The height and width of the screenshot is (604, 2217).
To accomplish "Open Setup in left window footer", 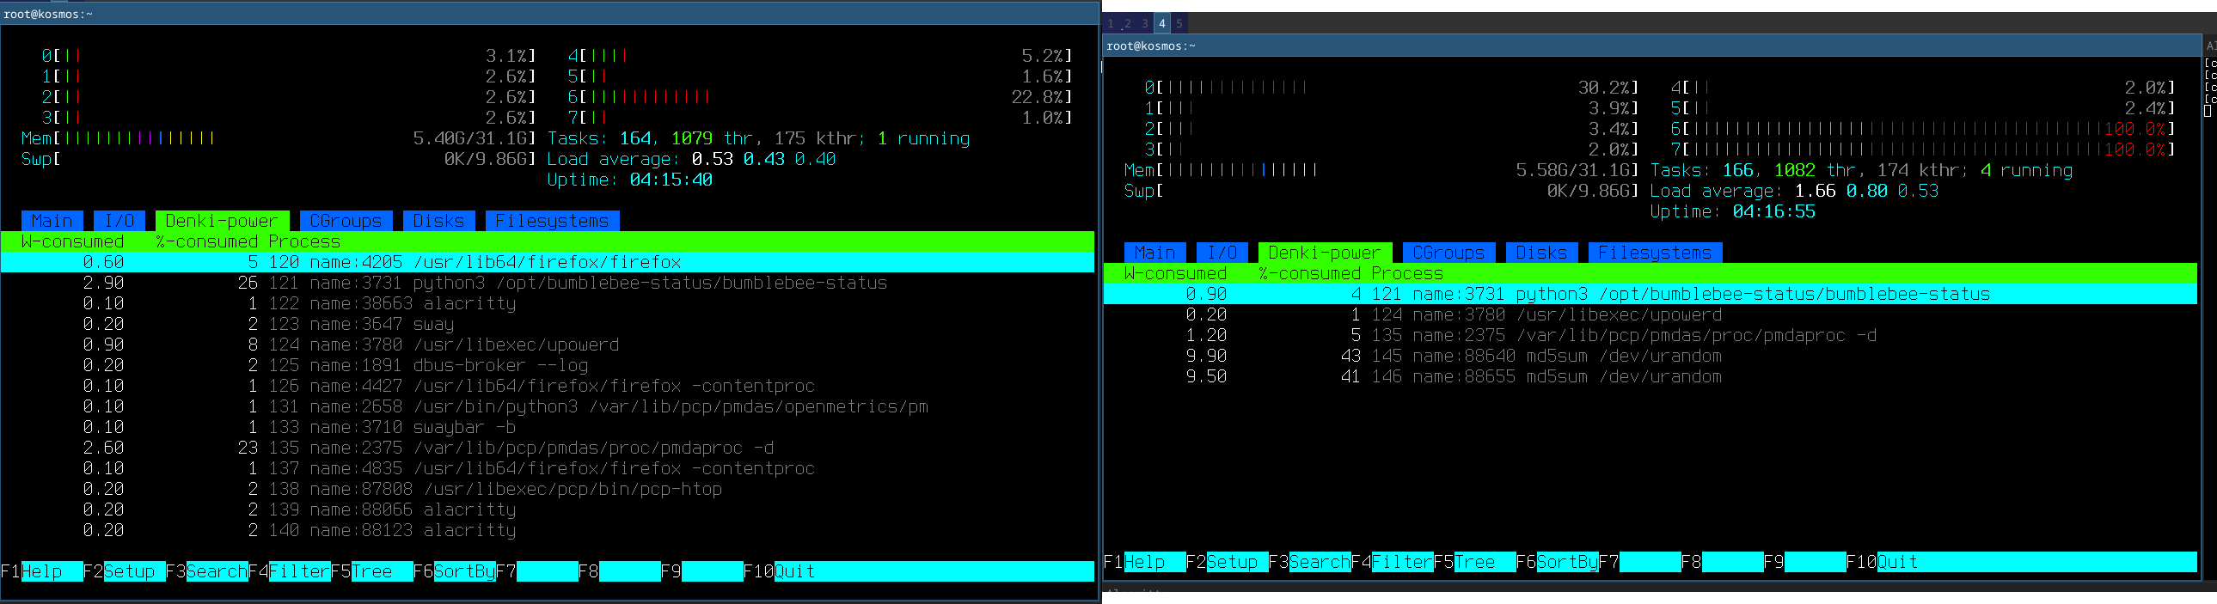I will 134,571.
